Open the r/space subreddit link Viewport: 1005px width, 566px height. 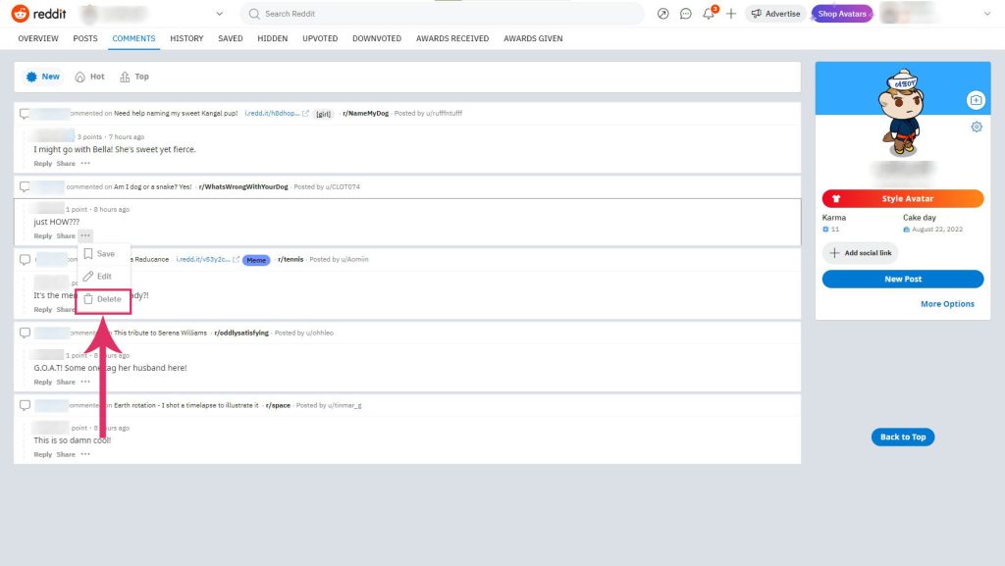(278, 405)
